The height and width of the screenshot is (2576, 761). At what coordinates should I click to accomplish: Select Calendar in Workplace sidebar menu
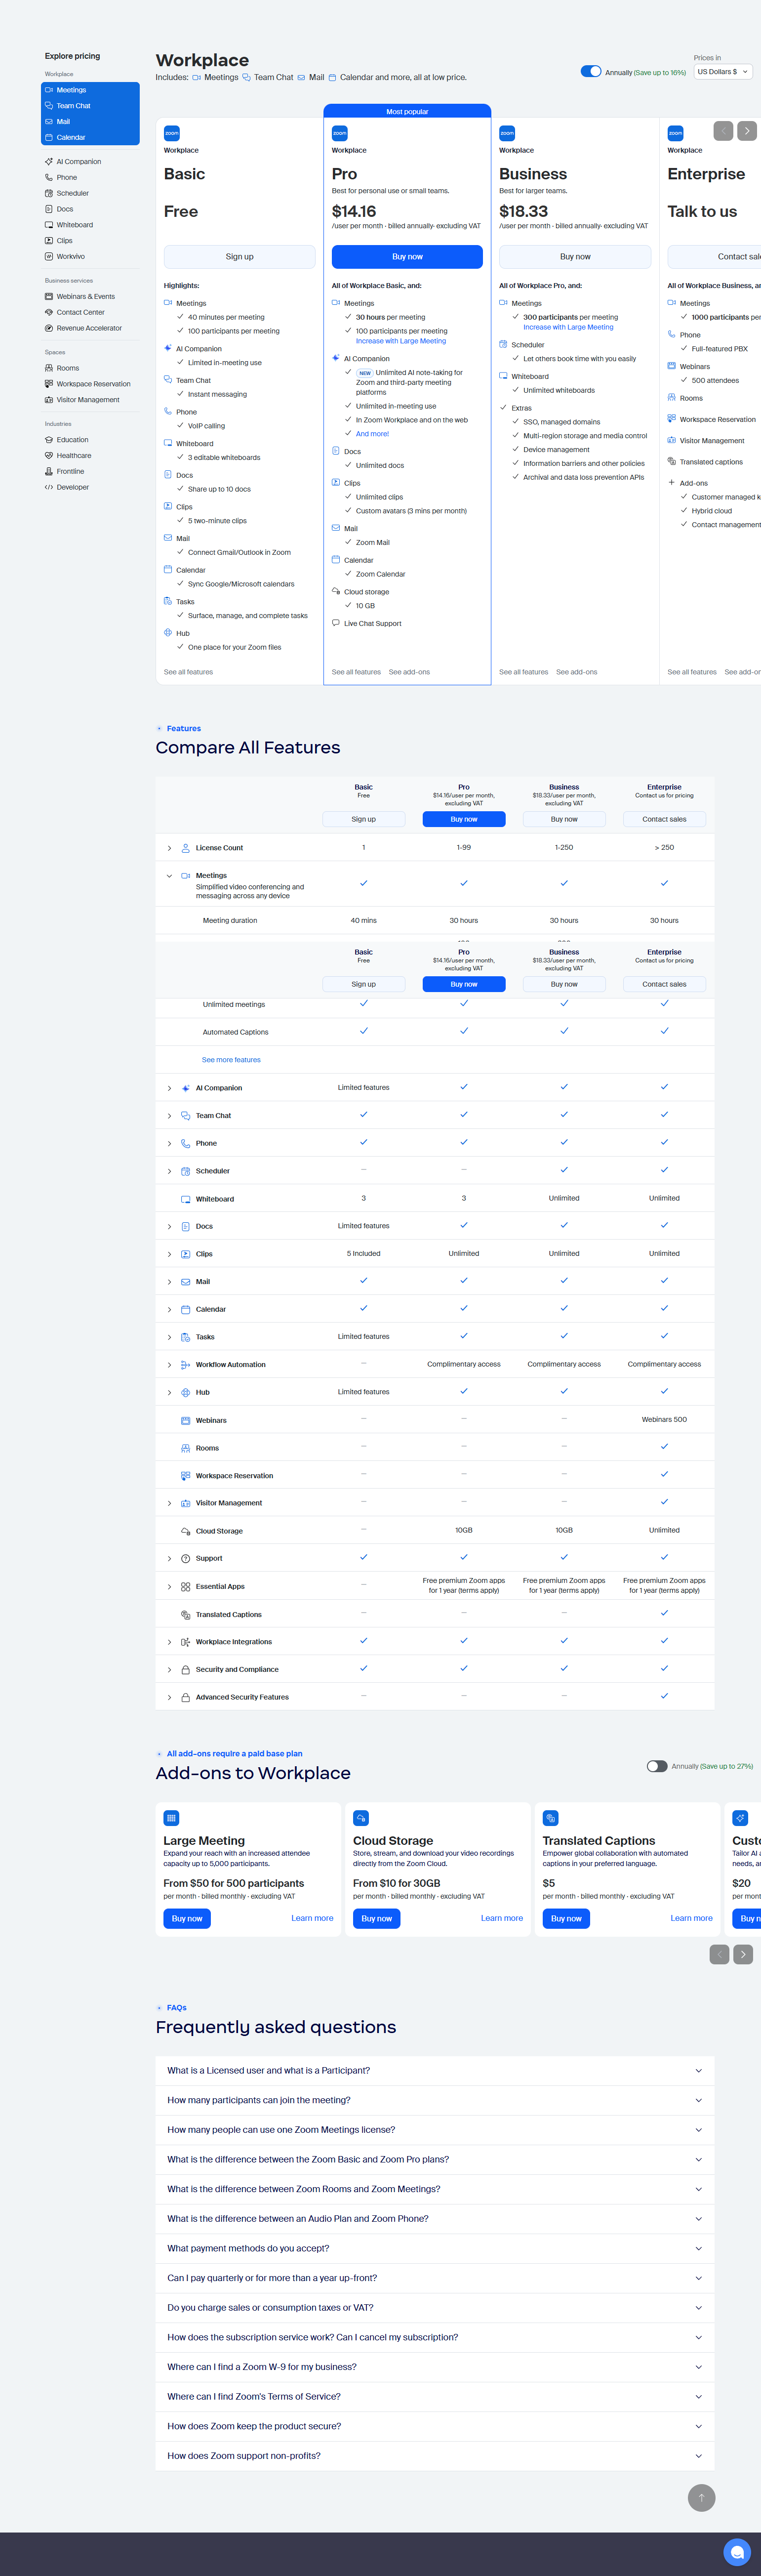[90, 138]
